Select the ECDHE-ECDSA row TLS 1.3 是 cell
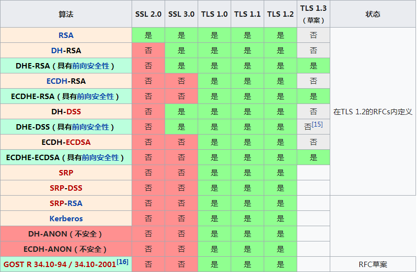Screen dimensions: 417x272 point(313,158)
